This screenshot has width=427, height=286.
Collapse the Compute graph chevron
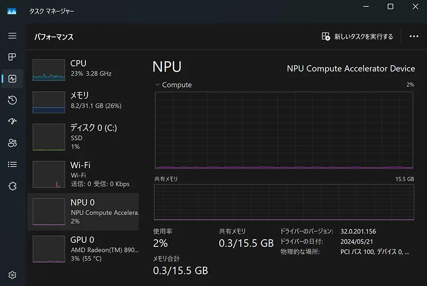[x=157, y=85]
